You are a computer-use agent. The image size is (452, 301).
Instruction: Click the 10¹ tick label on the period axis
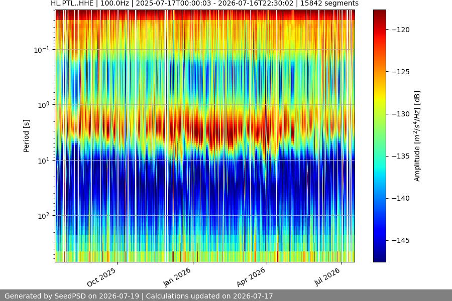pos(43,161)
